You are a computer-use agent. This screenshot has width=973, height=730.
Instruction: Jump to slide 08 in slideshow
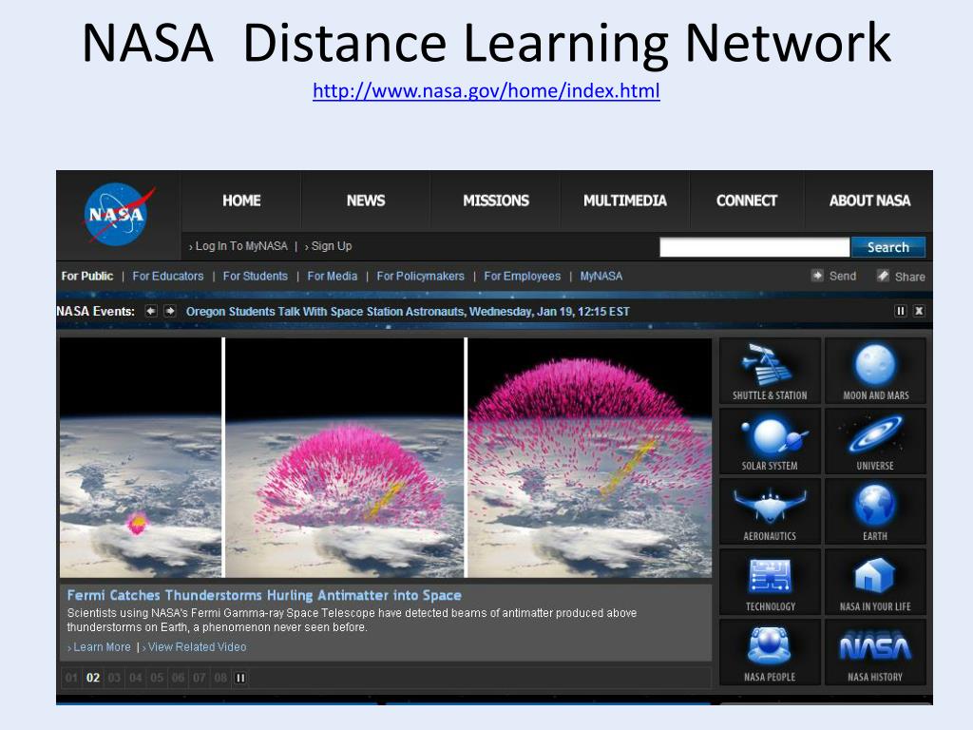point(220,678)
